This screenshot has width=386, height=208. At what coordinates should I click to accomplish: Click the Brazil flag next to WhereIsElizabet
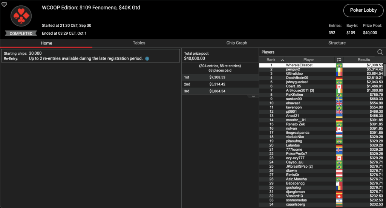[339, 65]
